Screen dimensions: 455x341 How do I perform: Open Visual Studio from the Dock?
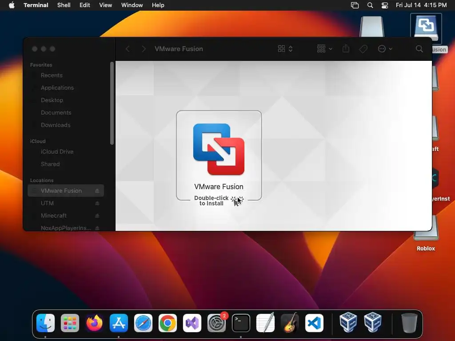192,323
